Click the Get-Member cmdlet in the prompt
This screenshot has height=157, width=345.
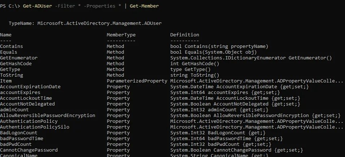144,6
